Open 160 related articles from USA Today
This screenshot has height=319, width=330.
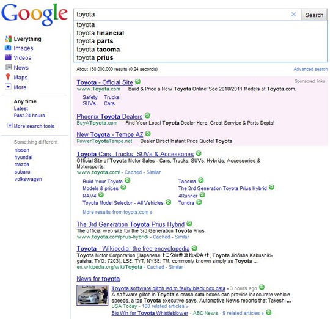(165, 306)
